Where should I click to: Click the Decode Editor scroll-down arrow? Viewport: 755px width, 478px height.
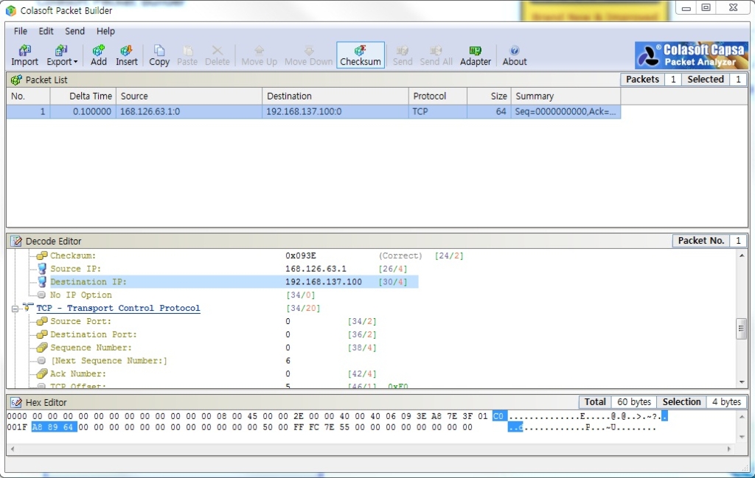point(742,382)
